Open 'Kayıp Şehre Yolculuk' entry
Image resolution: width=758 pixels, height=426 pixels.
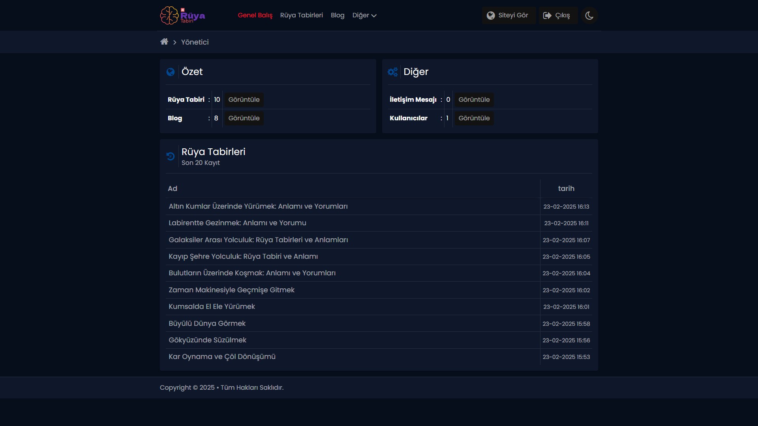(x=243, y=256)
